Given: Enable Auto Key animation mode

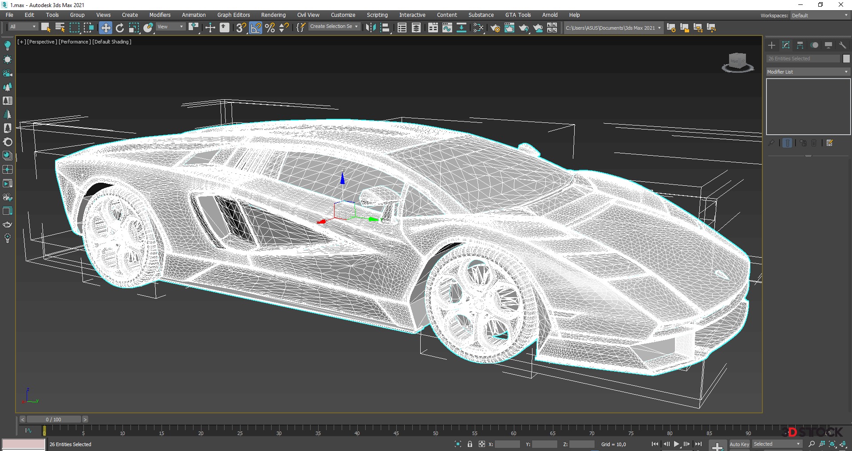Looking at the screenshot, I should pos(739,444).
